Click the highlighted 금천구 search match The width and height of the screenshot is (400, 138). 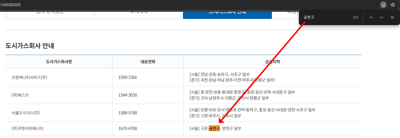click(x=214, y=129)
